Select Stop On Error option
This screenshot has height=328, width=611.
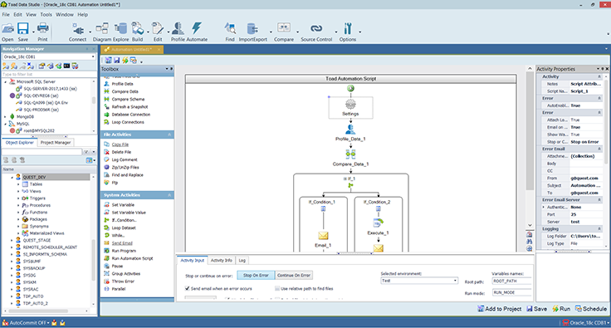coord(256,276)
